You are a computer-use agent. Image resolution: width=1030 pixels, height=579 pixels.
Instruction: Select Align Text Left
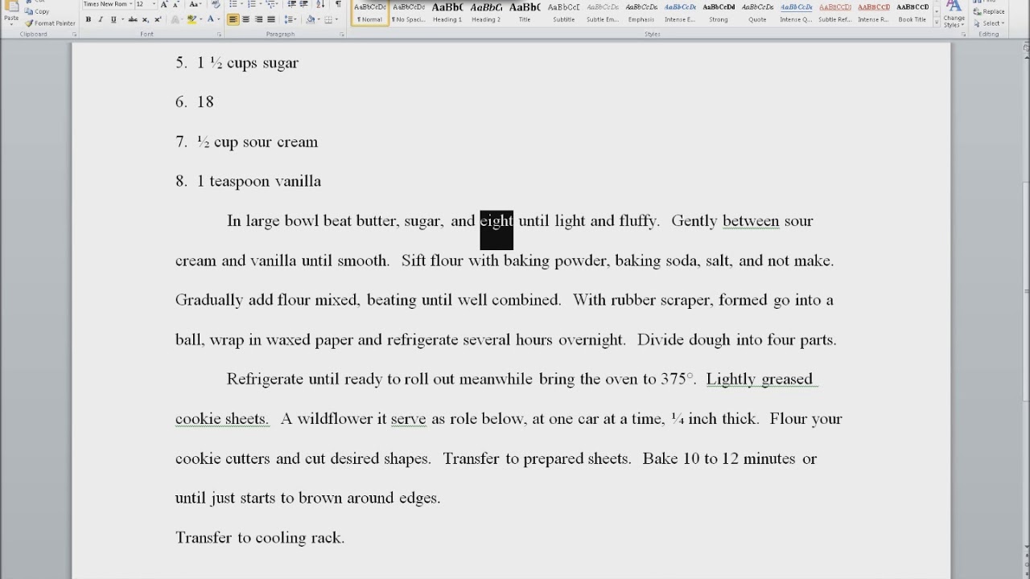click(233, 19)
